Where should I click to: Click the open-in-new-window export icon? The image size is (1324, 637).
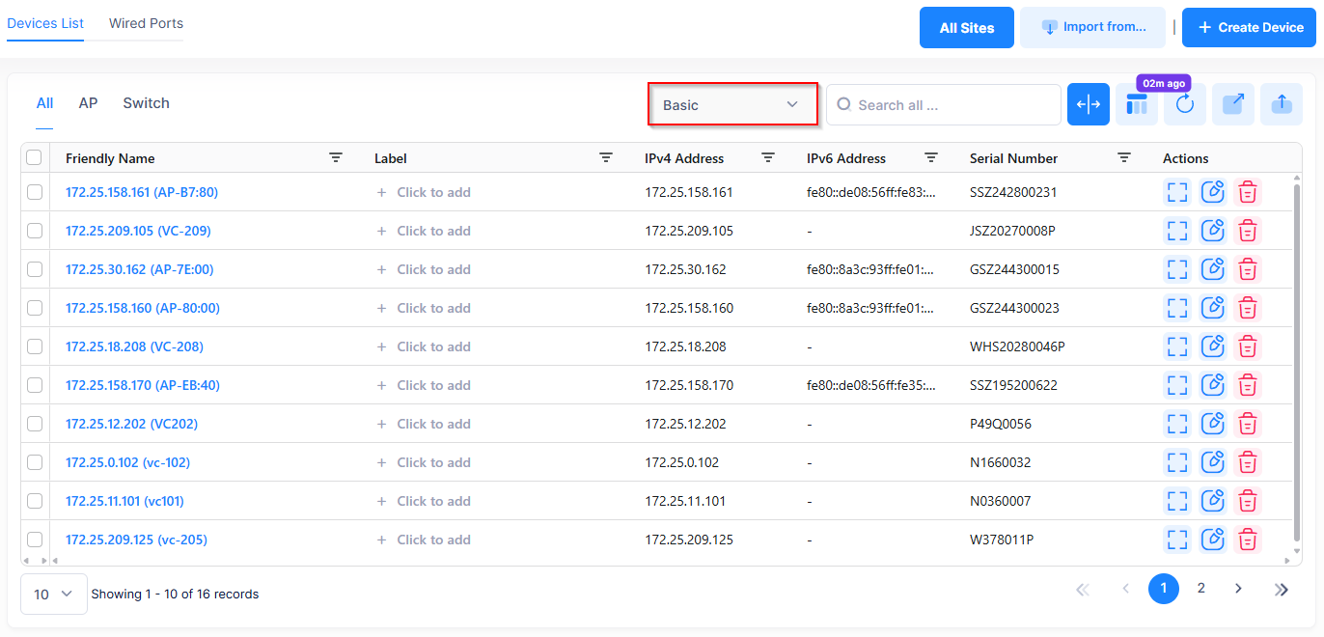(1233, 105)
